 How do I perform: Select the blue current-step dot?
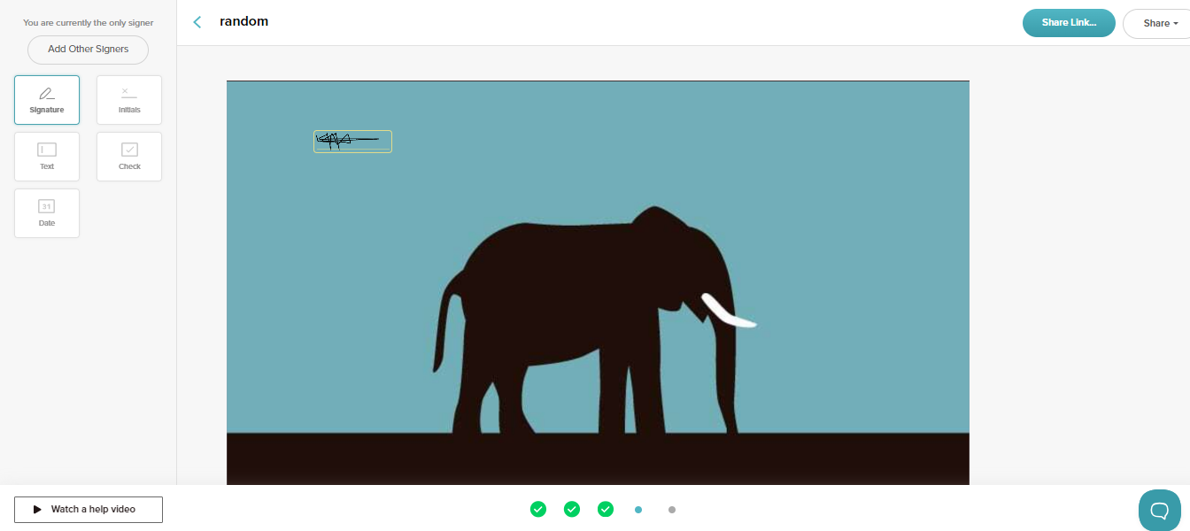[638, 510]
